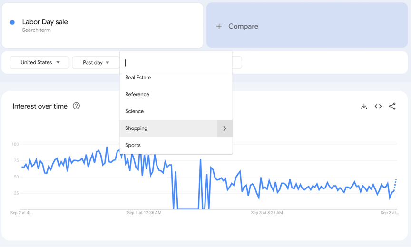Screen dimensions: 411x247
Task: Open the embed code icon
Action: (378, 107)
